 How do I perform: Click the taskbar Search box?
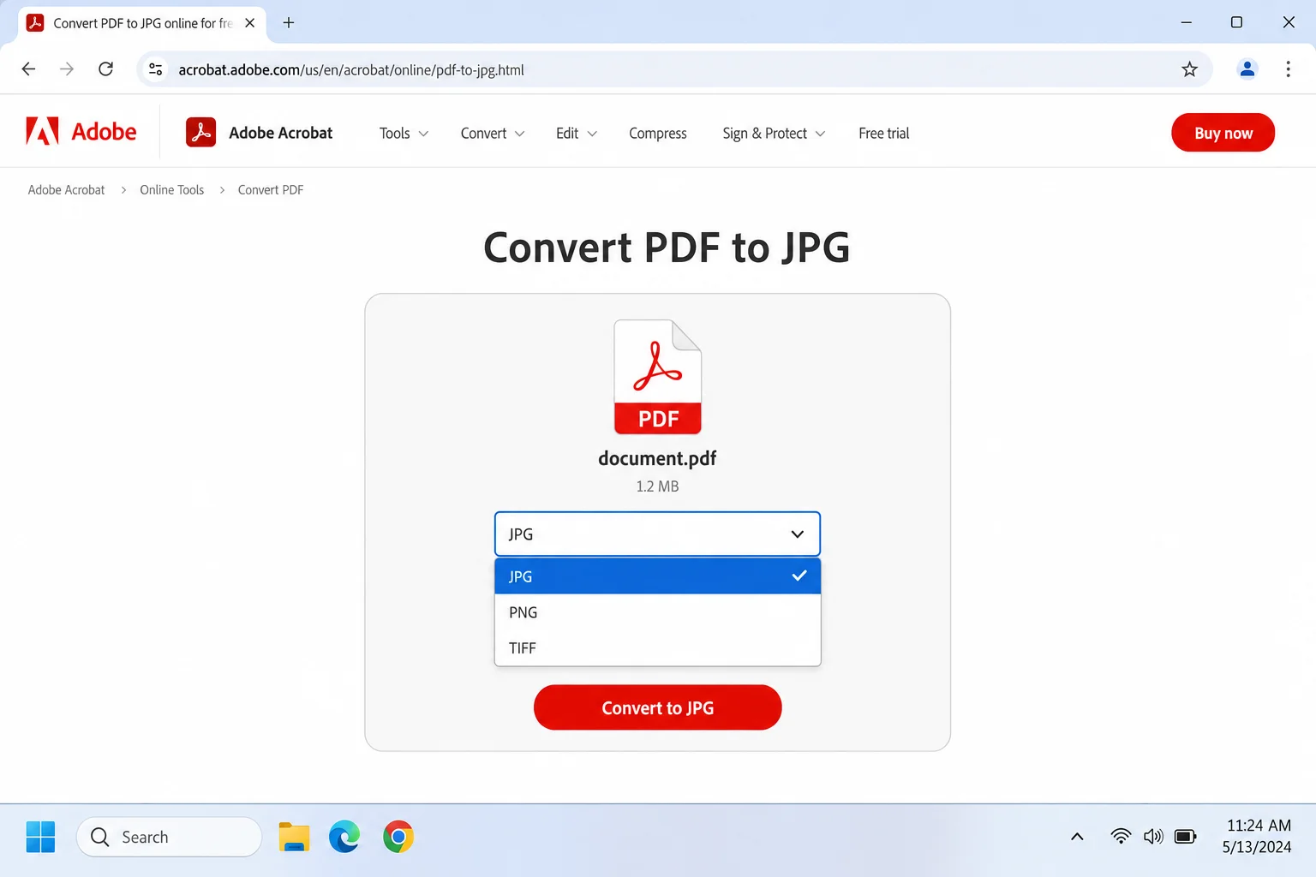[x=169, y=837]
